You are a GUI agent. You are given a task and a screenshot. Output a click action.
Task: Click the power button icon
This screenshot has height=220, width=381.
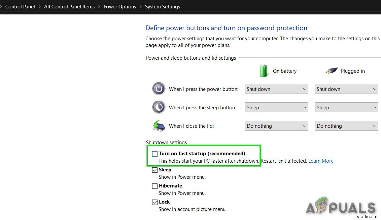click(x=159, y=89)
